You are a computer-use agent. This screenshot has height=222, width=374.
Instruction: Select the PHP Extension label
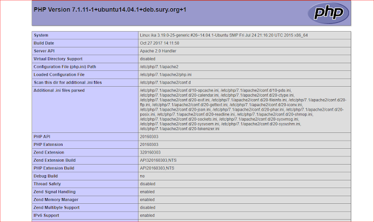click(48, 145)
